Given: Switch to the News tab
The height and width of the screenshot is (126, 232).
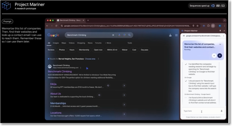Looking at the screenshot, I should click(x=90, y=43).
